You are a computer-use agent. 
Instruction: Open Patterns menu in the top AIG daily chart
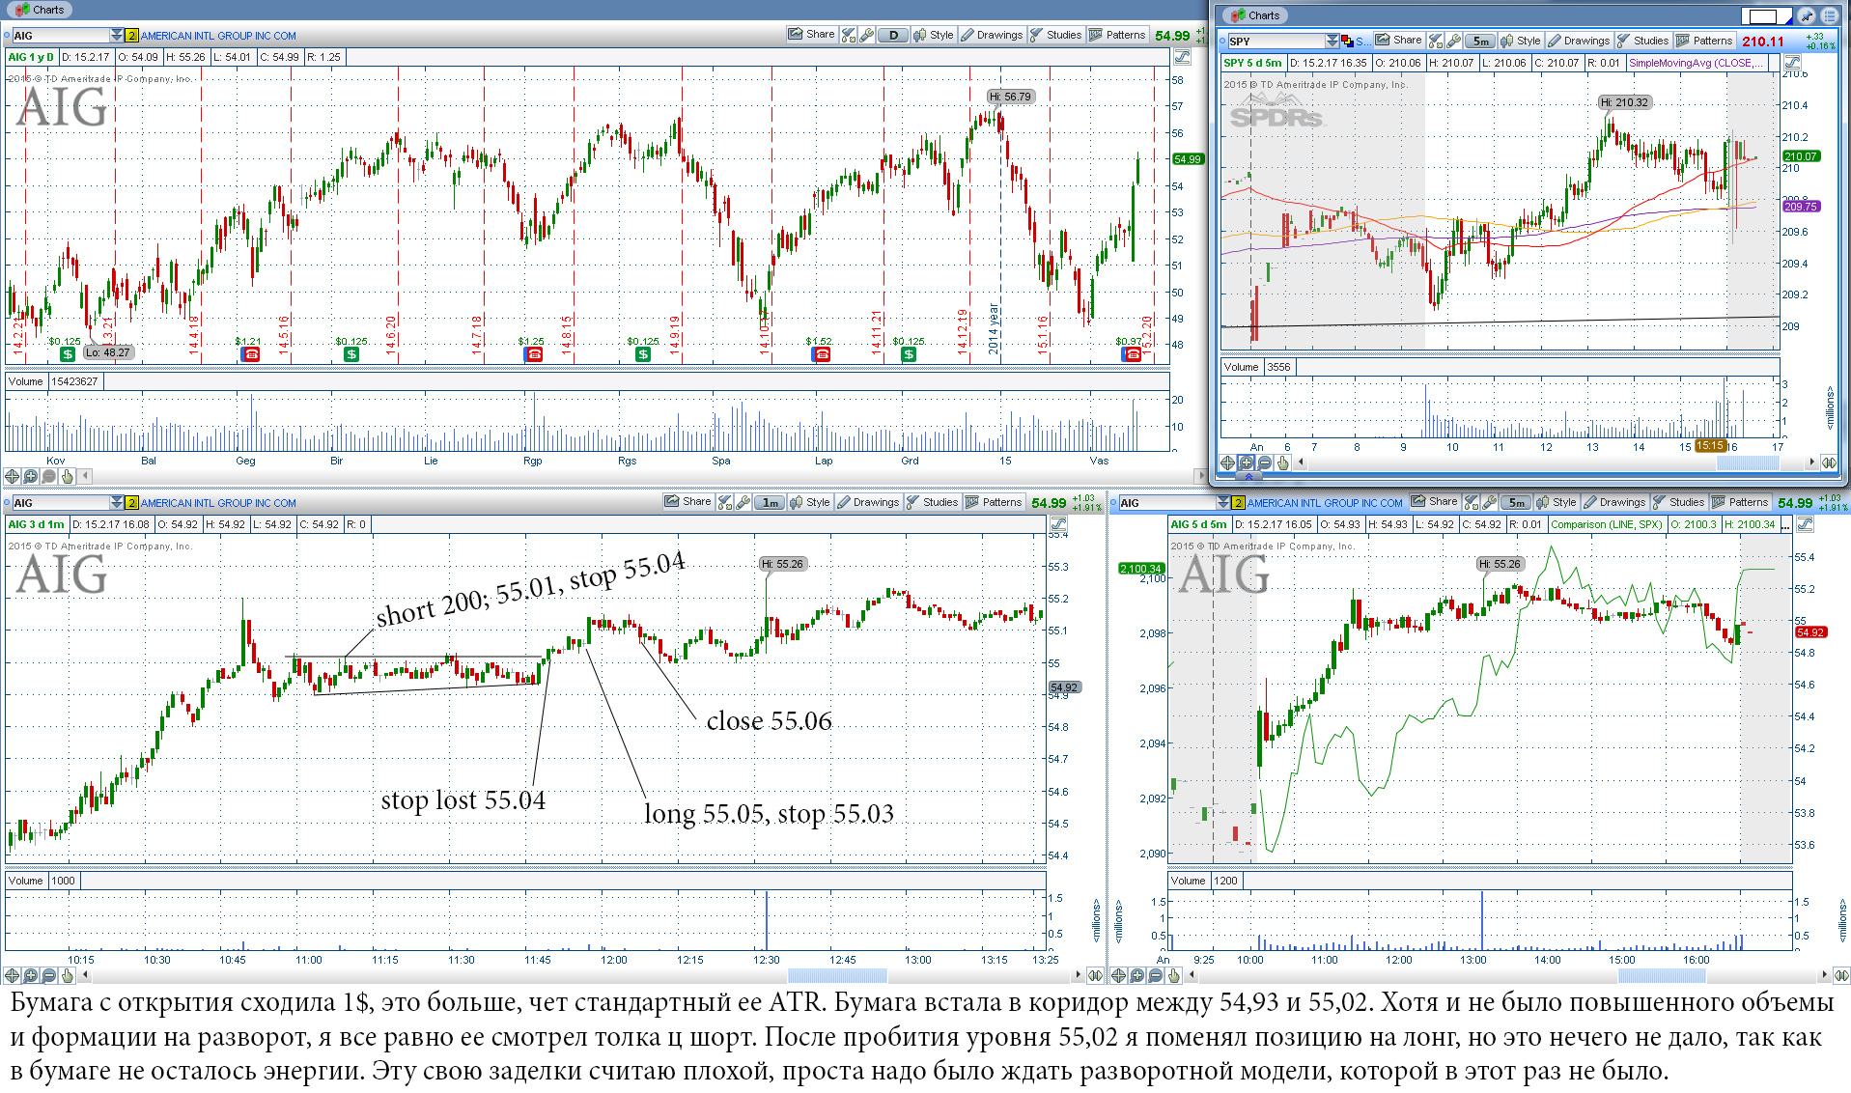1117,35
